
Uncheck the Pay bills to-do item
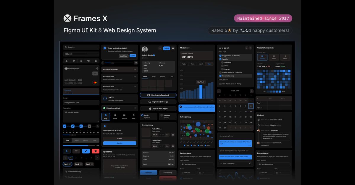point(220,59)
